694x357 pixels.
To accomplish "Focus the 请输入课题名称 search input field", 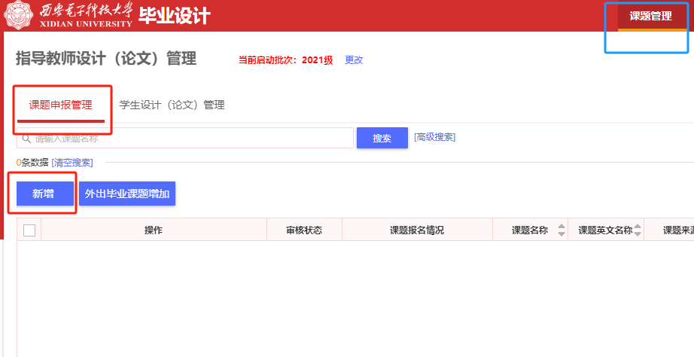I will tap(188, 139).
